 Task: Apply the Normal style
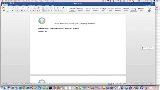pos(72,9)
